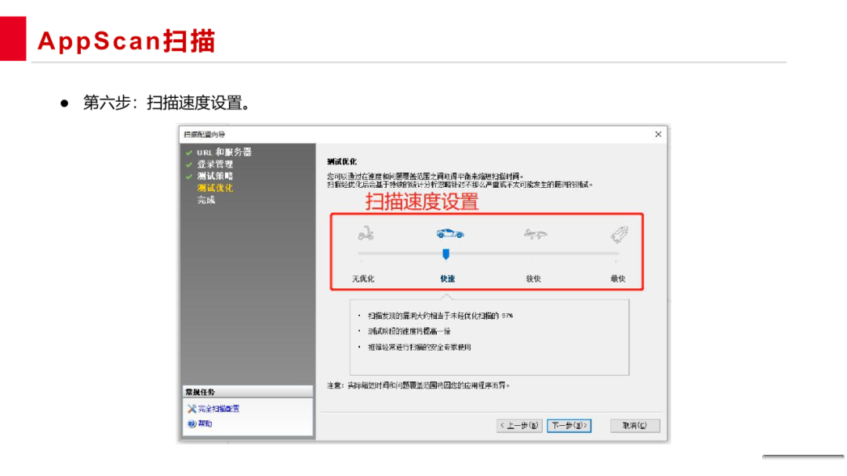Click the blue slider thumb on the speed track
The height and width of the screenshot is (476, 847).
pyautogui.click(x=445, y=254)
